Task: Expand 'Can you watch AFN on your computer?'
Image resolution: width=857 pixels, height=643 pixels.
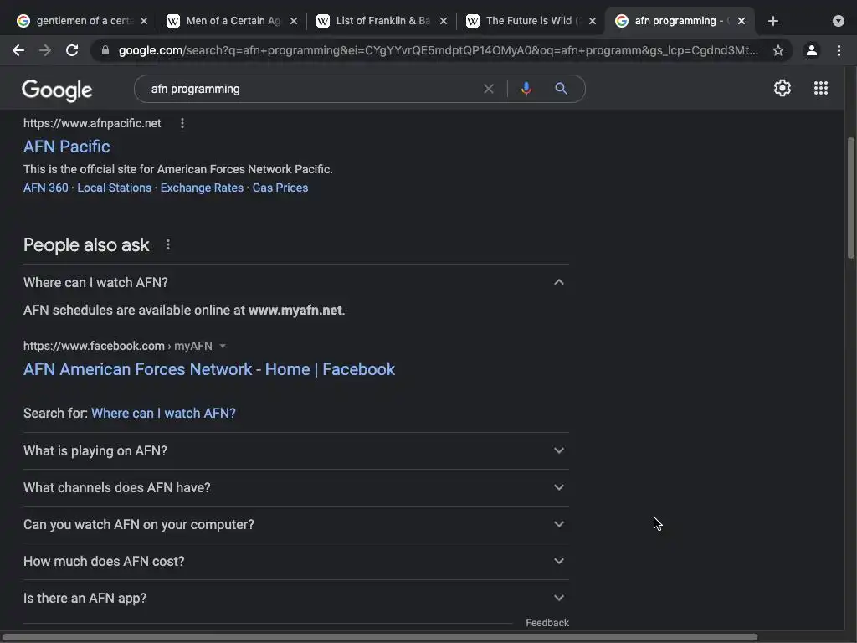Action: point(295,525)
